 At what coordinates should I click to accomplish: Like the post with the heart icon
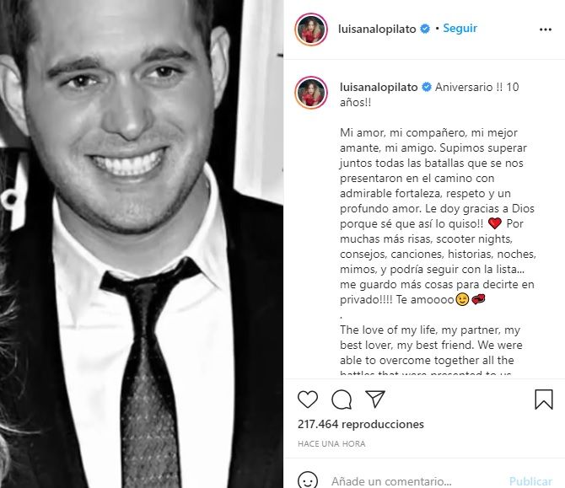coord(308,399)
